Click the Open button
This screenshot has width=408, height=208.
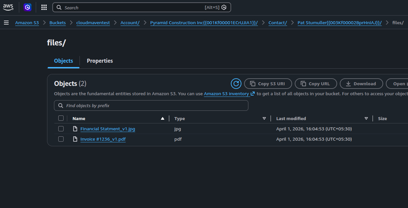pos(397,84)
